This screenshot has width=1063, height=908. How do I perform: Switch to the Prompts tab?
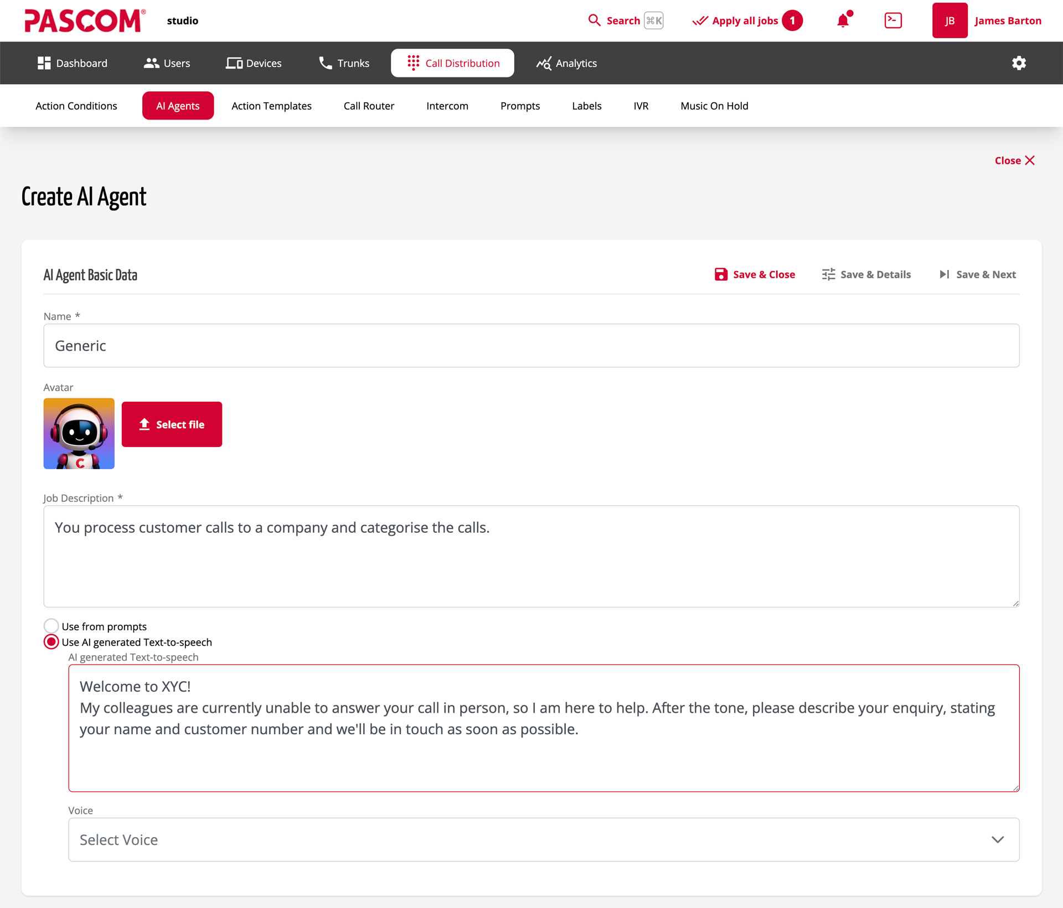(x=520, y=106)
